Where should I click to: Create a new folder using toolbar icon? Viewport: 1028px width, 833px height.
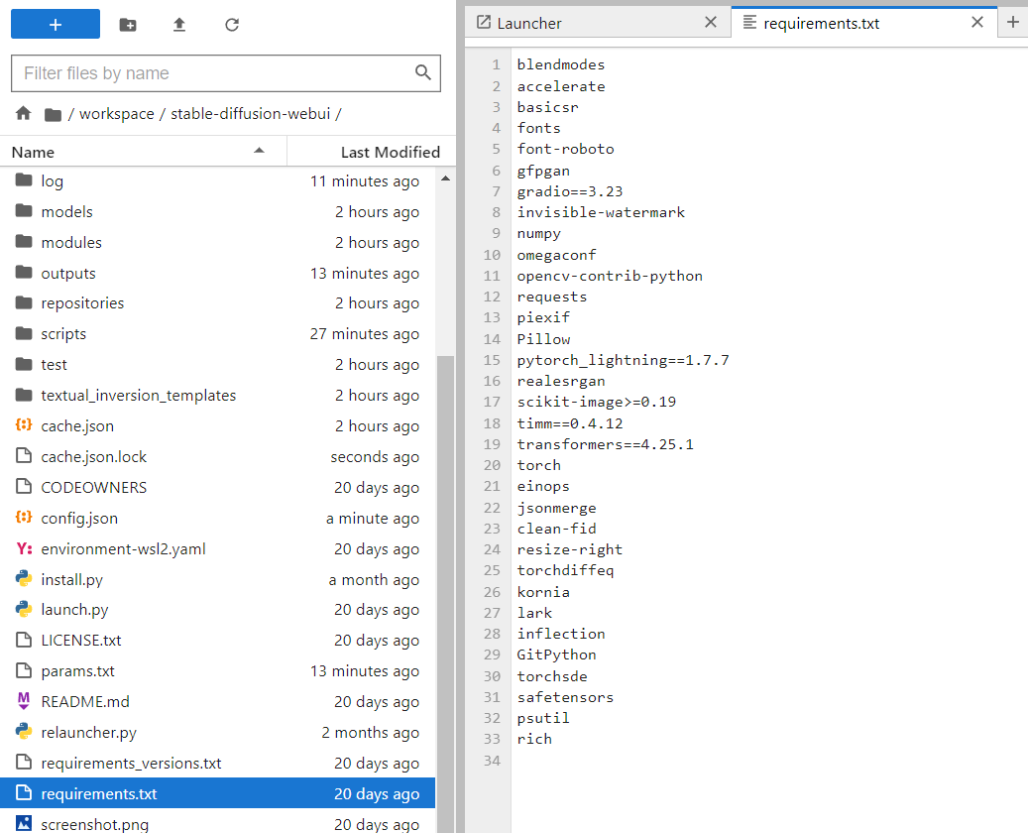pos(128,25)
